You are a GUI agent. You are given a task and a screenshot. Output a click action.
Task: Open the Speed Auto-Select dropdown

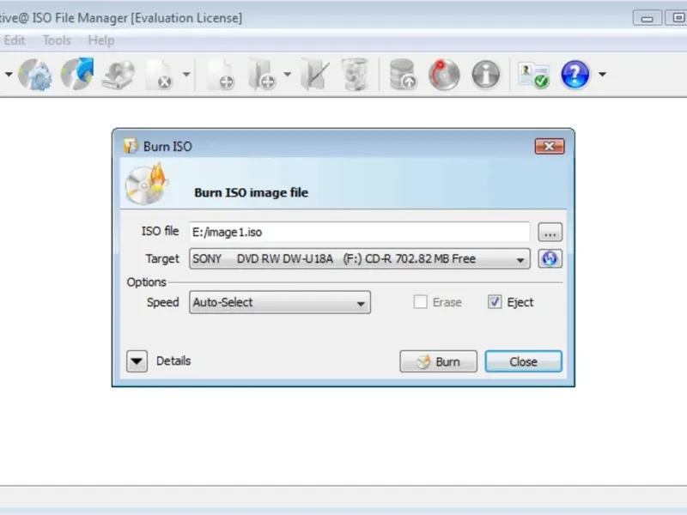(280, 303)
